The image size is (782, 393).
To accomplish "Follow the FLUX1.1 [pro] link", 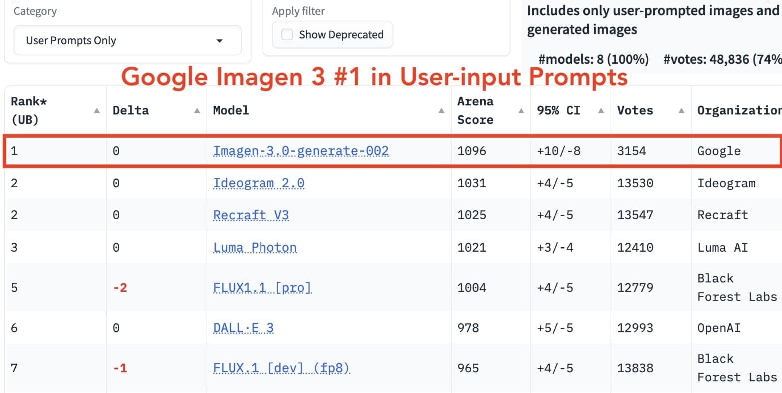I will click(x=262, y=287).
